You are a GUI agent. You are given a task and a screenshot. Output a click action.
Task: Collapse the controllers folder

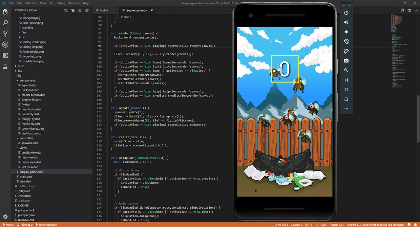pyautogui.click(x=26, y=138)
